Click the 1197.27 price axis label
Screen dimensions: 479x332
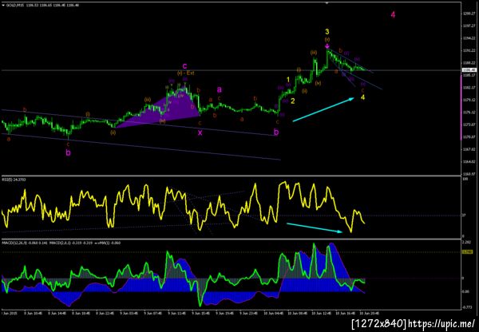coord(469,26)
